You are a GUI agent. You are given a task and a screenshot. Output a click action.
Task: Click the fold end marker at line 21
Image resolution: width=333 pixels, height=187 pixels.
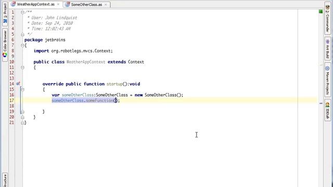point(22,123)
